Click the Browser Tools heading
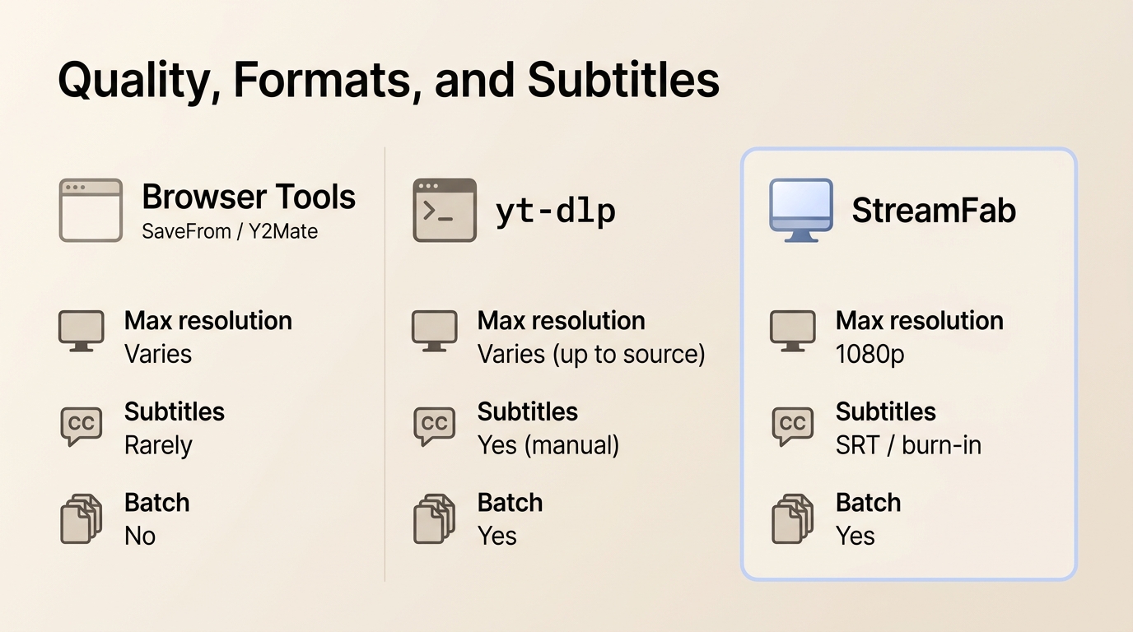This screenshot has height=632, width=1133. (249, 197)
